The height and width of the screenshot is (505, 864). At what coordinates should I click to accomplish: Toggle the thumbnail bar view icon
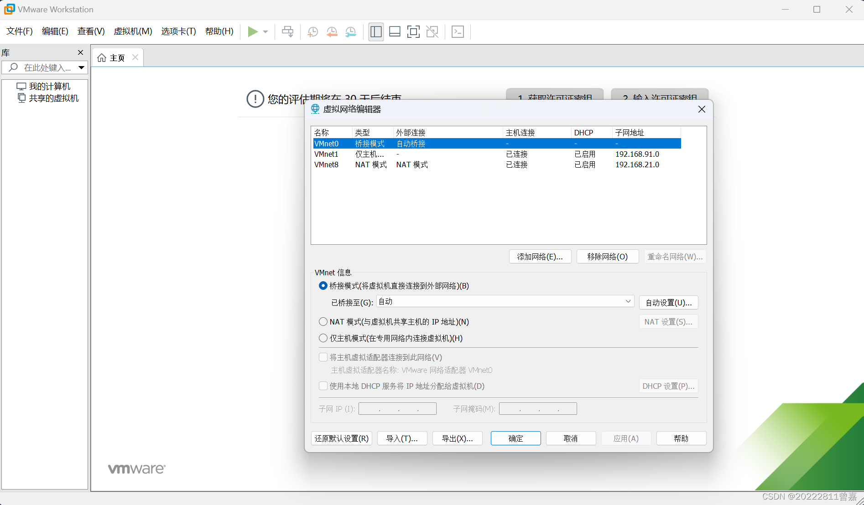[x=395, y=31]
